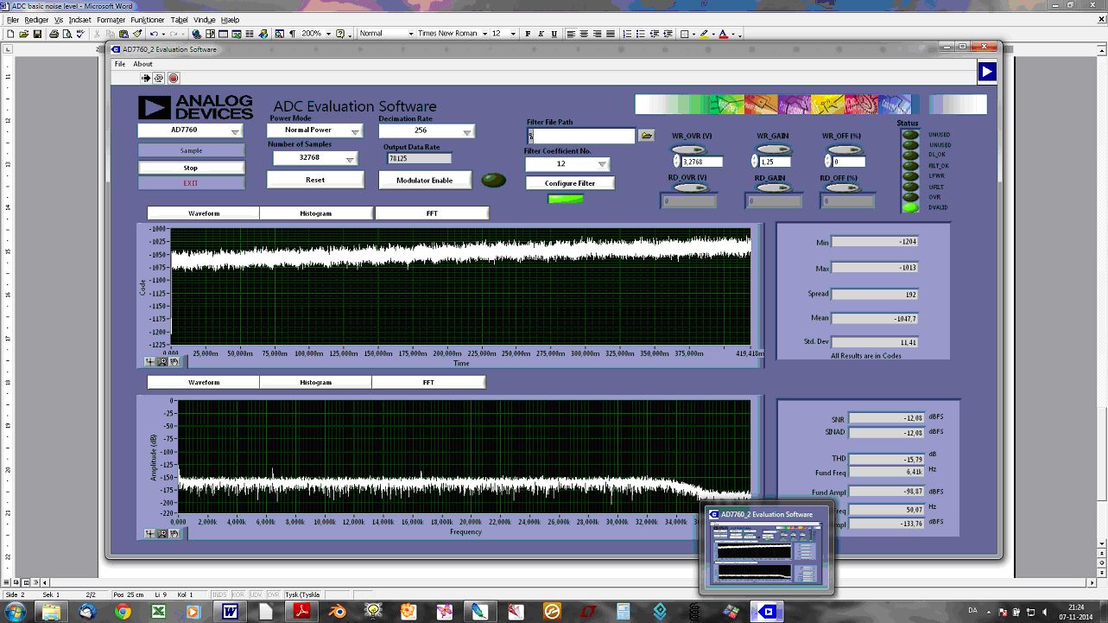Toggle the DVALID status LED
Screen dimensions: 1108x623
[x=909, y=207]
